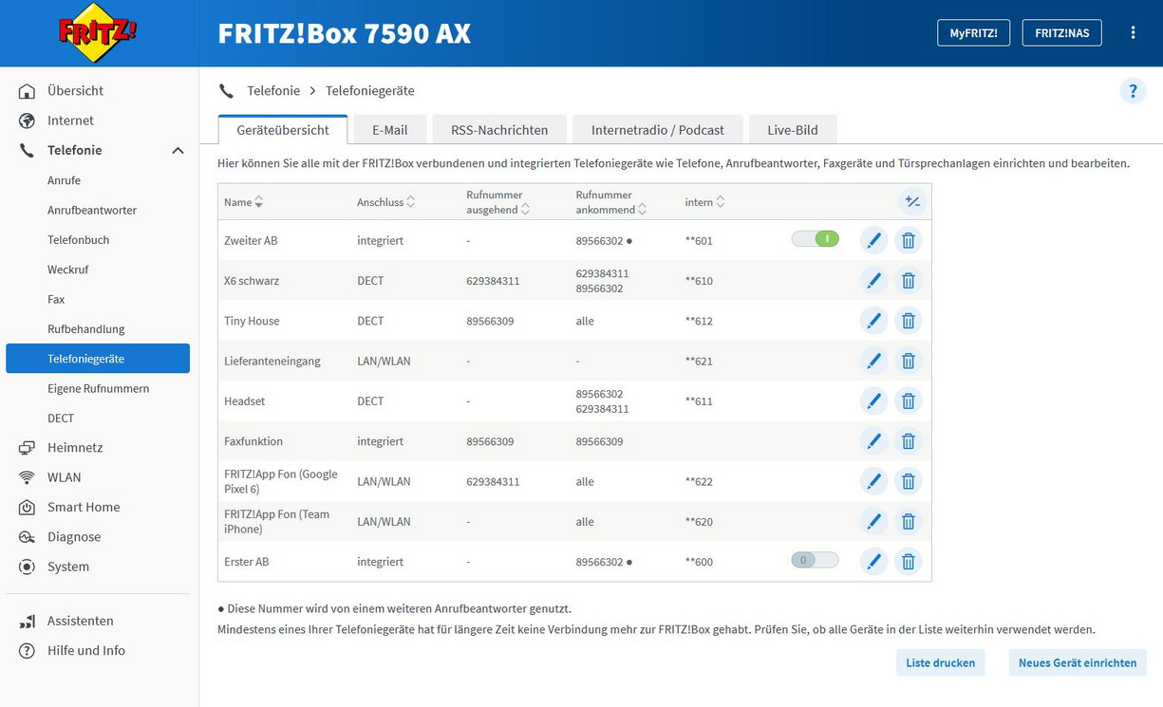Edit the Headset device
This screenshot has height=707, width=1163.
click(873, 401)
